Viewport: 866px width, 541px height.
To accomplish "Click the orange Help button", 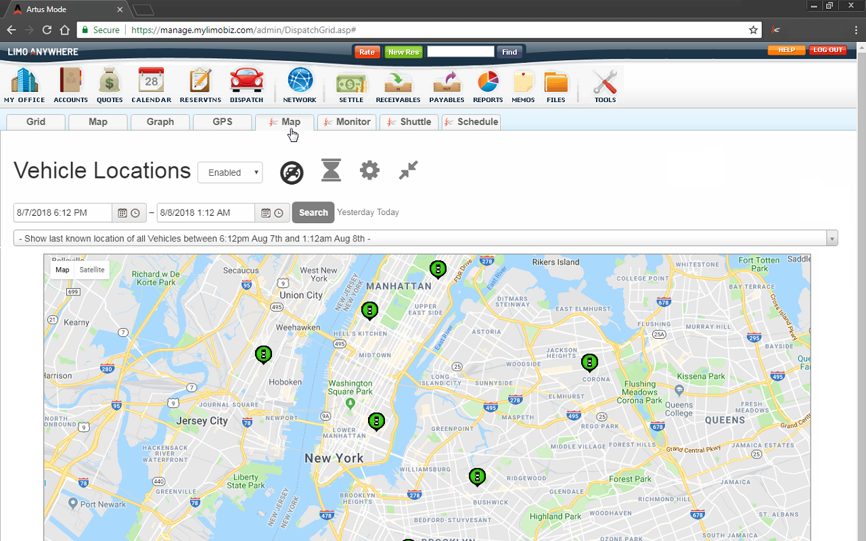I will click(x=786, y=50).
